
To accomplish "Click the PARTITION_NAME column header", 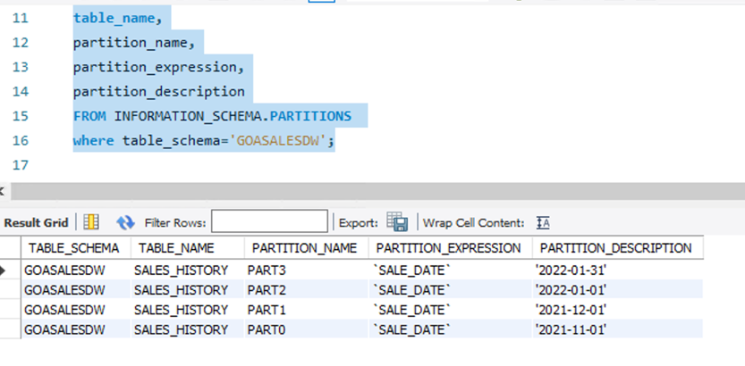I will [304, 248].
